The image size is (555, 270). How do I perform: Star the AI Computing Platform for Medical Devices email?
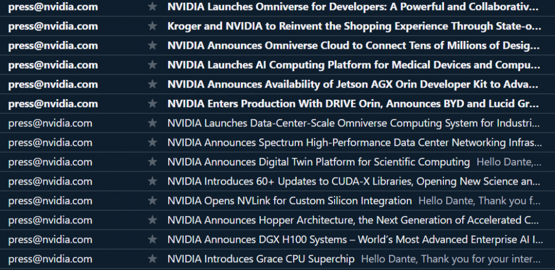tap(153, 65)
